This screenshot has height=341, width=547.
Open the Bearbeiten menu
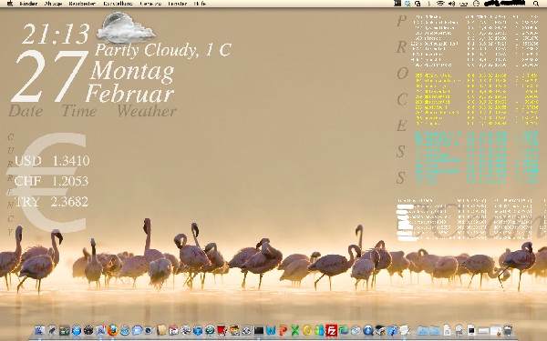[82, 4]
